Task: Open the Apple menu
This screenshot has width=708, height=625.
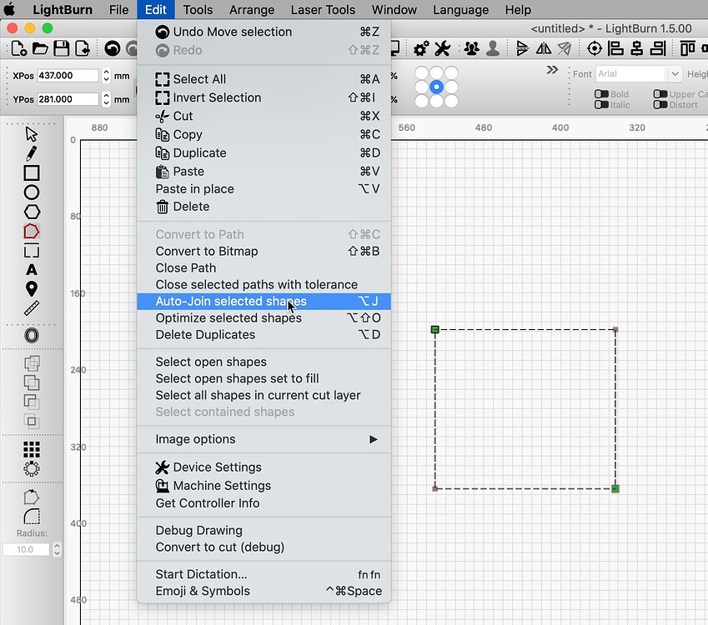Action: coord(9,9)
